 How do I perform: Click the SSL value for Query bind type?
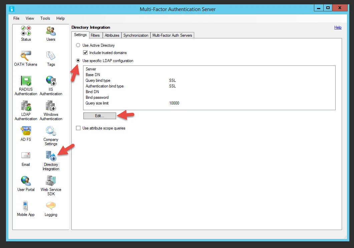pos(172,80)
